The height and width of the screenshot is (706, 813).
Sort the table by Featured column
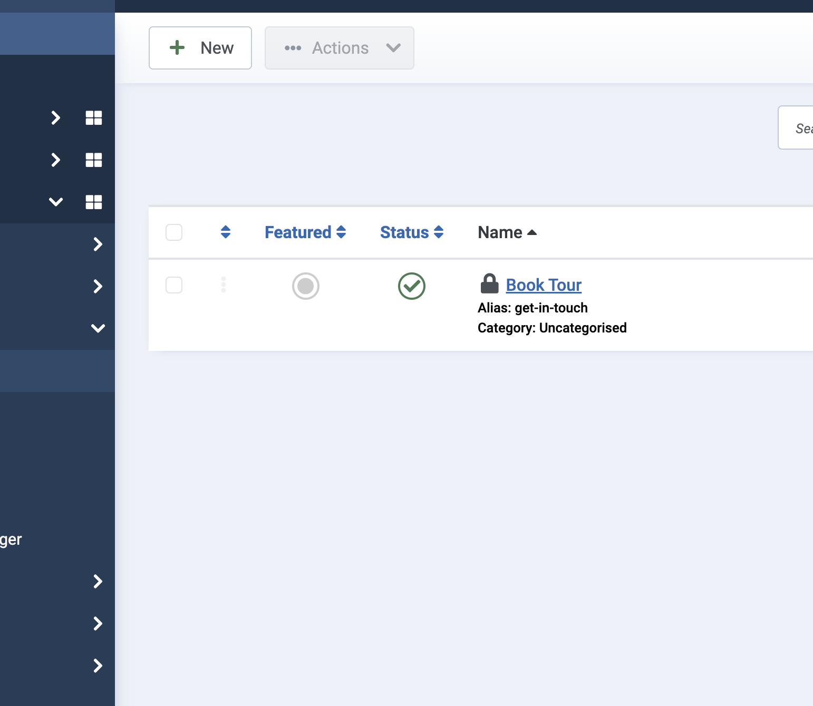click(305, 232)
